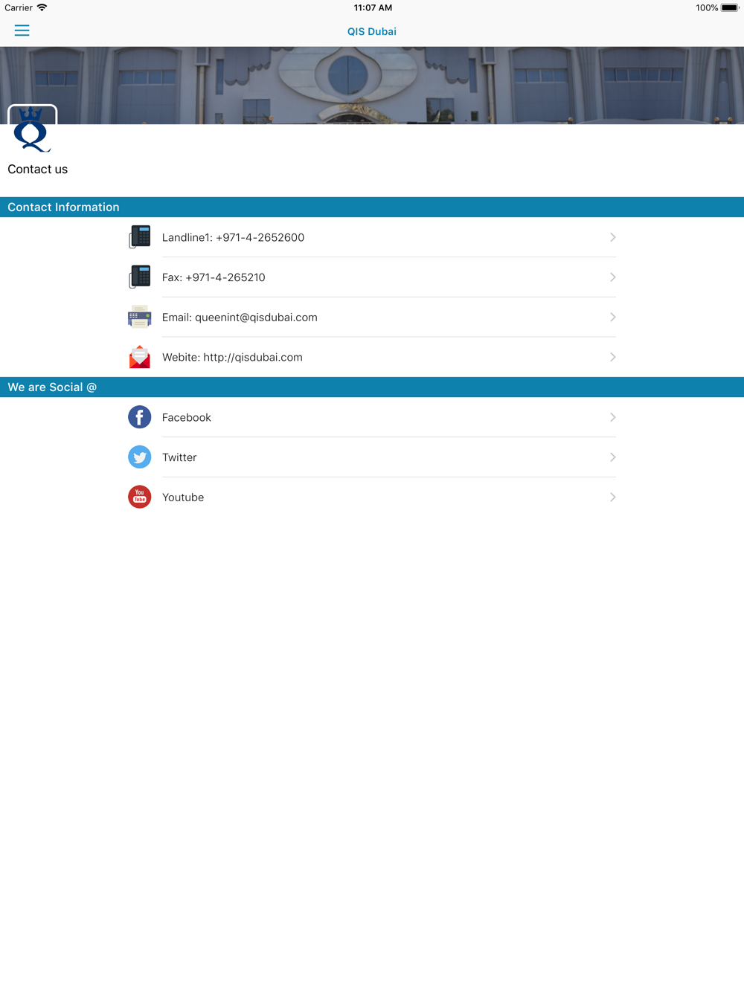Tap the YouTube logo icon
The height and width of the screenshot is (992, 744).
tap(140, 497)
